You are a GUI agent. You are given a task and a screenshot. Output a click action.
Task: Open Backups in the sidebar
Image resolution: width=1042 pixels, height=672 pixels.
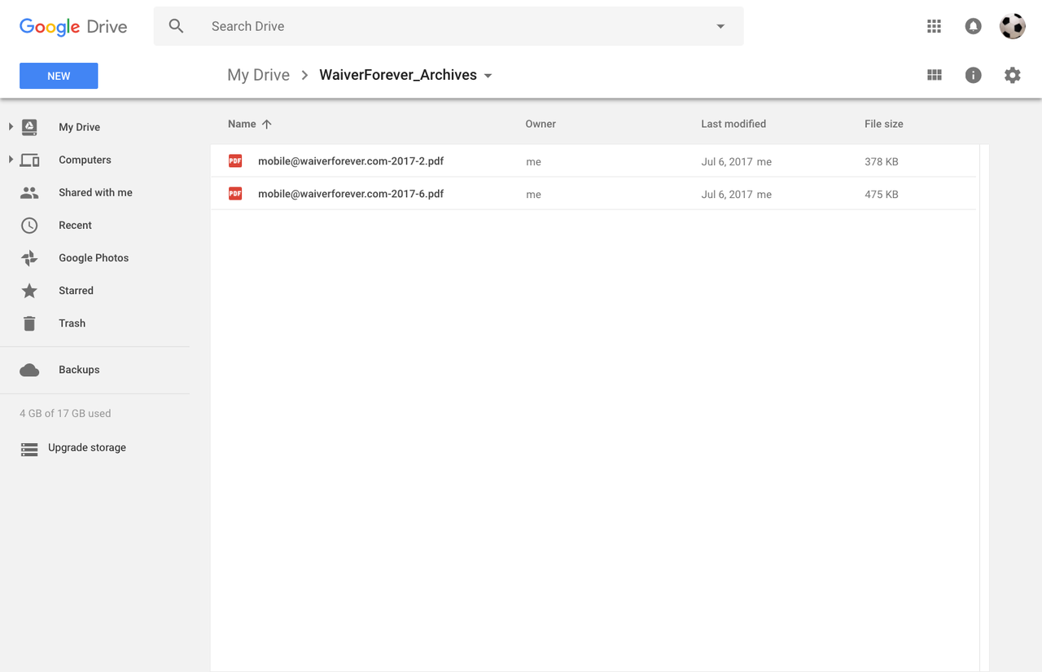[x=79, y=369]
